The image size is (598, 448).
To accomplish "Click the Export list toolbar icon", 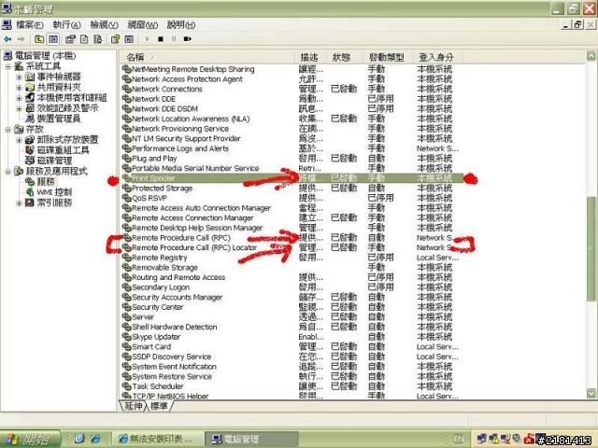I will tap(97, 39).
